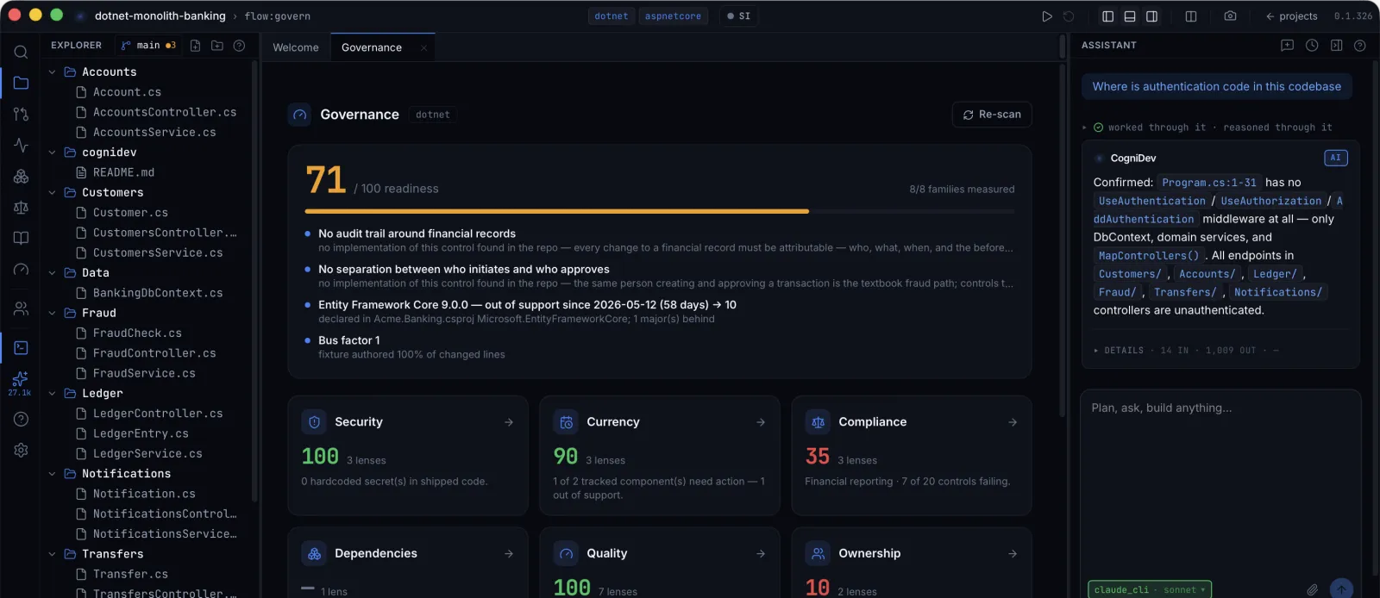Click the new folder icon in Explorer header
Screen dimensions: 1380x598
tap(217, 46)
